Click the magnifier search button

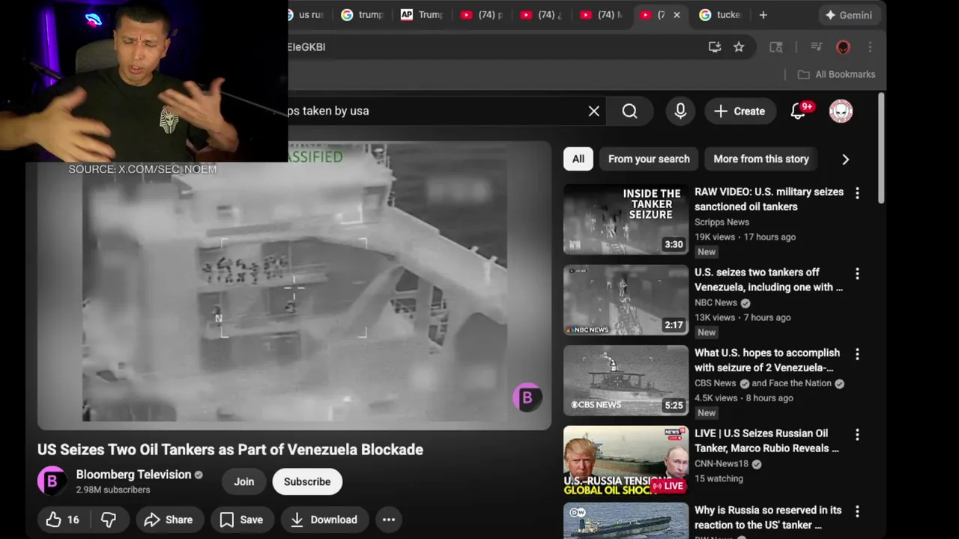click(629, 111)
